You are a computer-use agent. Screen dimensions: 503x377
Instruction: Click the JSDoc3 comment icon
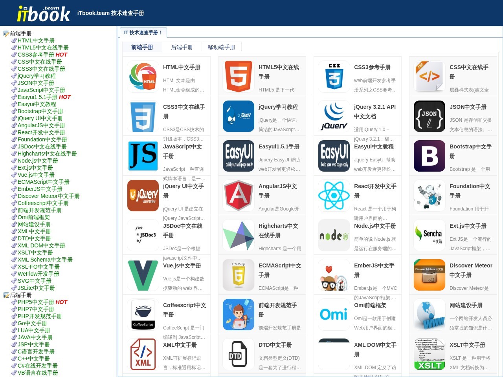tap(143, 235)
